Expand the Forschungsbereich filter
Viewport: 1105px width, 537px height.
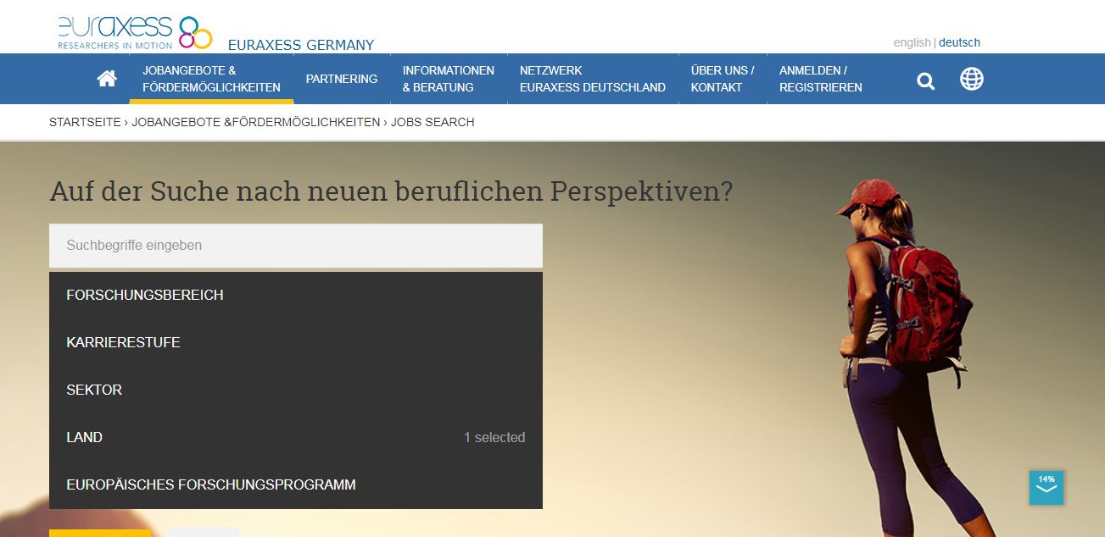click(296, 296)
